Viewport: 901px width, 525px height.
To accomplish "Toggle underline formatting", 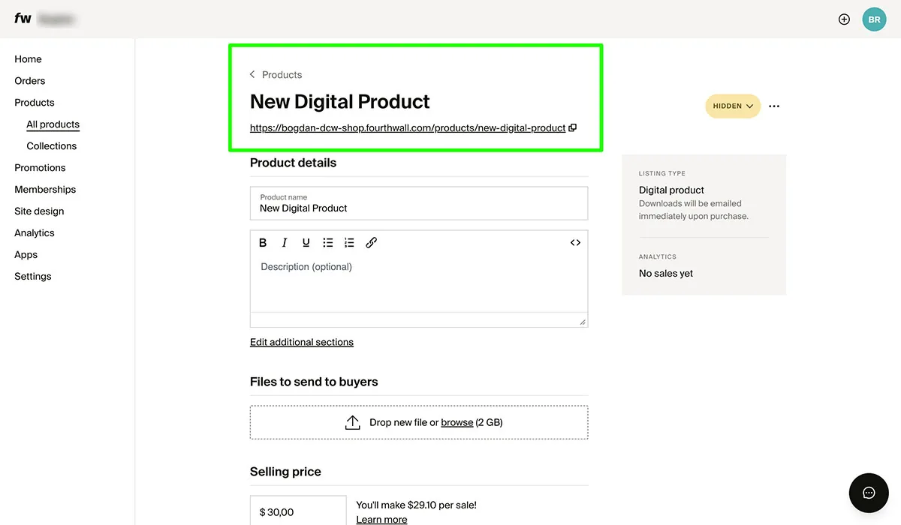I will tap(306, 242).
